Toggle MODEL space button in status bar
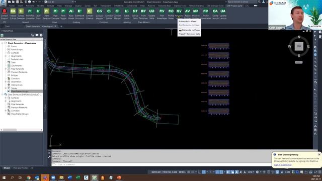This screenshot has width=322, height=181. 182,172
